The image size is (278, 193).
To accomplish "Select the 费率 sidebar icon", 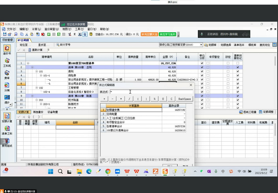I will (7, 73).
